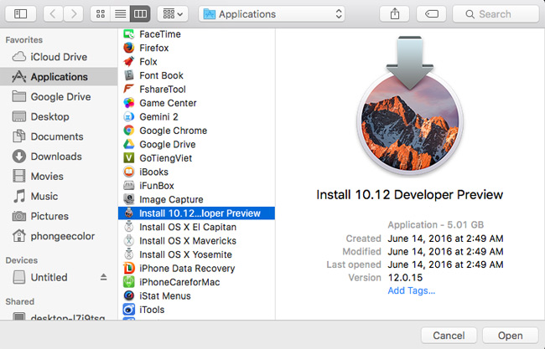This screenshot has width=545, height=349.
Task: Click the Firefox app icon
Action: point(129,48)
